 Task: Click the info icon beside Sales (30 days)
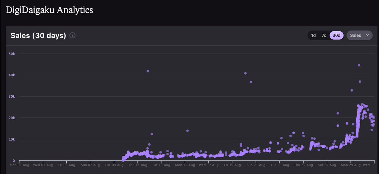(72, 36)
